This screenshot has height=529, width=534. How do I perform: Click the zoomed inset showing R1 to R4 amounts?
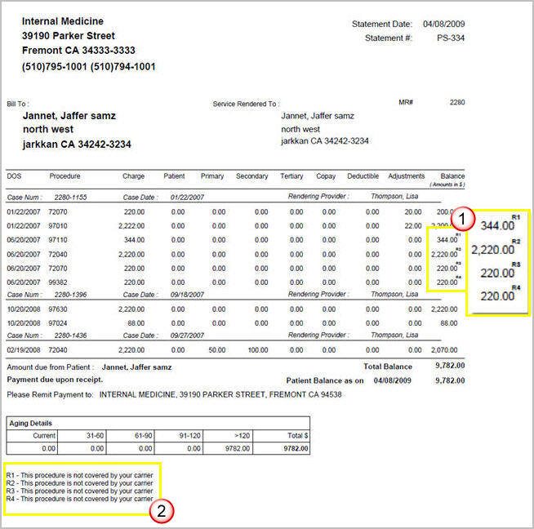pos(497,261)
